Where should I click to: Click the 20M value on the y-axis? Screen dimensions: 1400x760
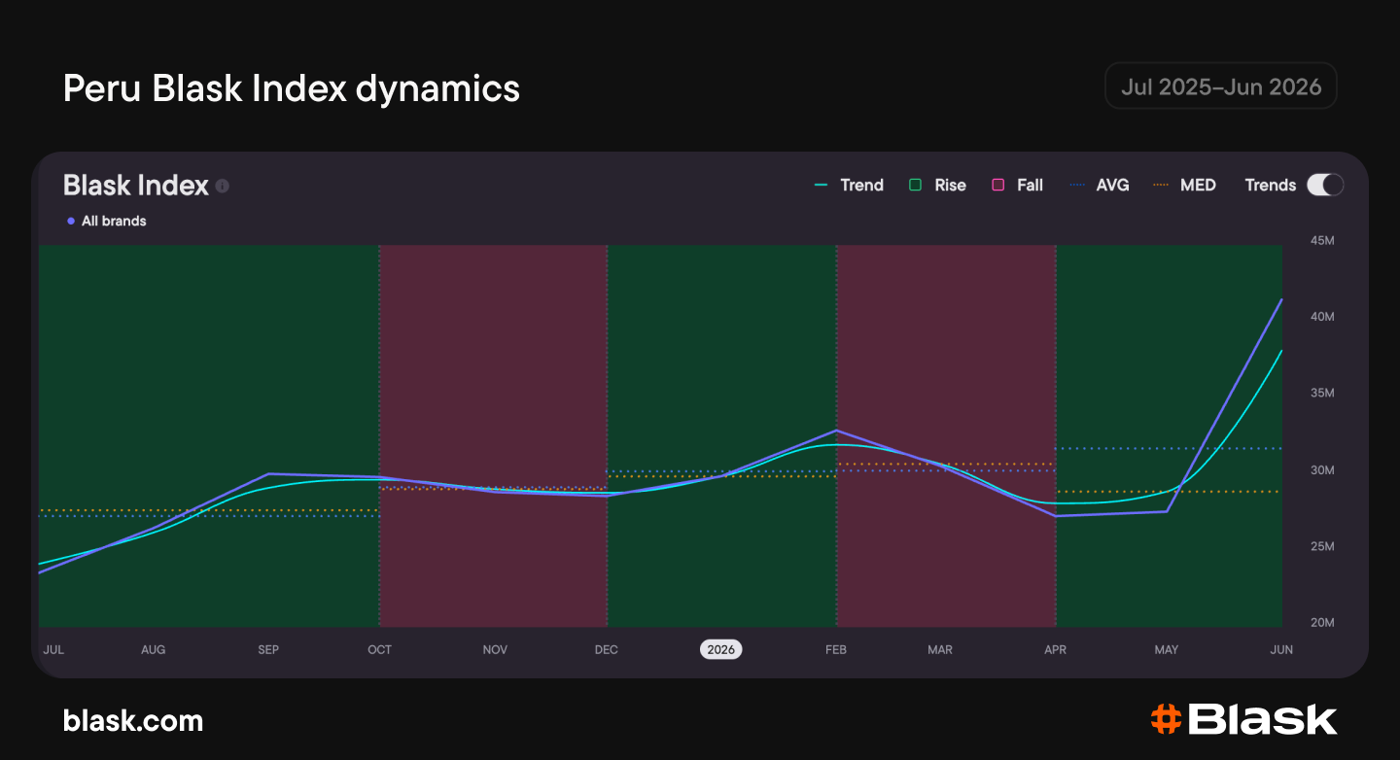point(1322,623)
